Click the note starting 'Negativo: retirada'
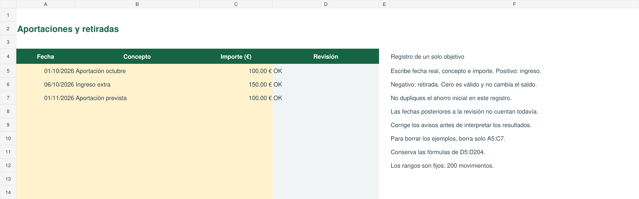 464,85
